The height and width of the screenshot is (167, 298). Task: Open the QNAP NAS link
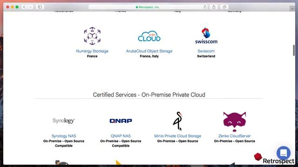[121, 136]
